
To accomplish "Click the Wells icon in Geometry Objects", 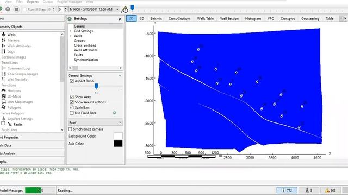I will coord(4,35).
